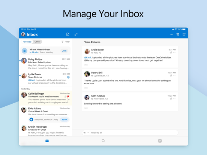
Task: Click the Inbox title
Action: [32, 34]
